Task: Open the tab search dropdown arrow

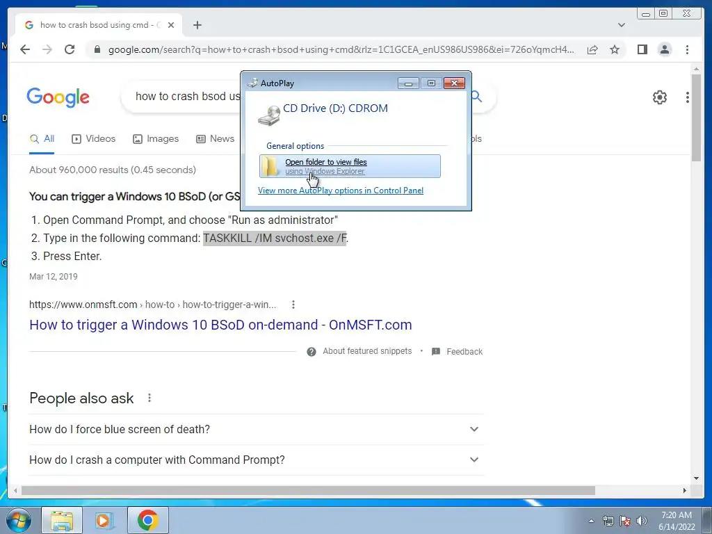Action: coord(621,25)
